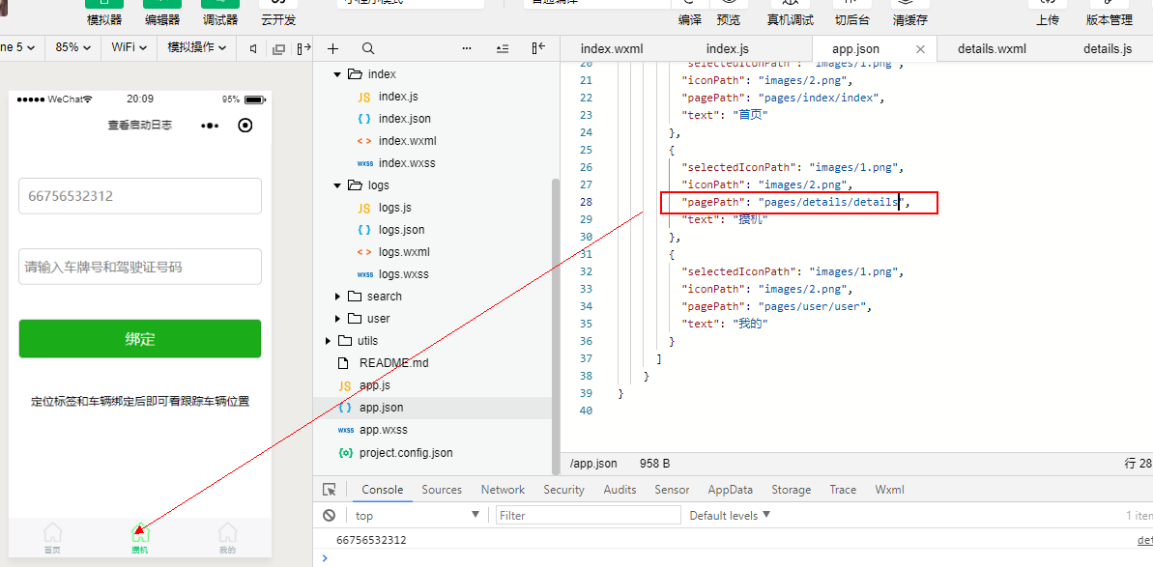Click the plus icon to add file
The image size is (1153, 567).
point(332,49)
